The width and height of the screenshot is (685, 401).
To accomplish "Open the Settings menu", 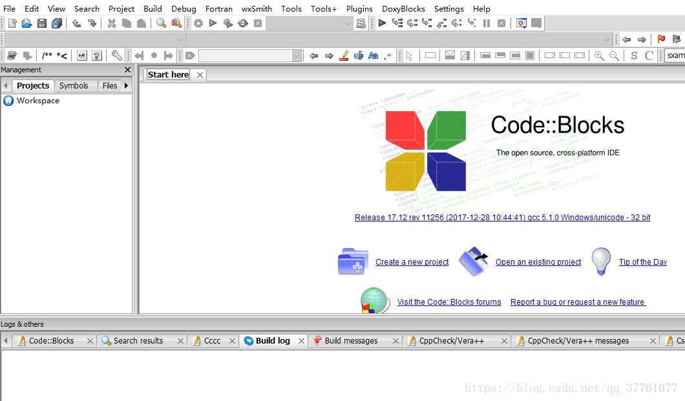I will (x=448, y=9).
